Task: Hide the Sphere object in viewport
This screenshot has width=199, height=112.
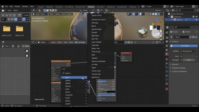Action: [x=196, y=20]
